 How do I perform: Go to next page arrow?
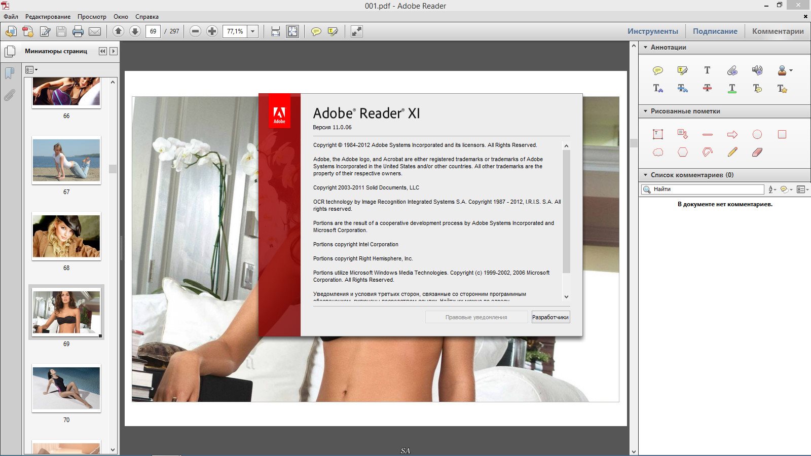point(135,31)
